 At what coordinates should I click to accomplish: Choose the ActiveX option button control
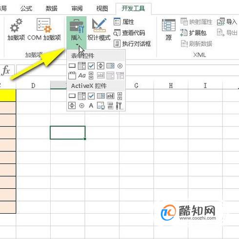(81, 106)
